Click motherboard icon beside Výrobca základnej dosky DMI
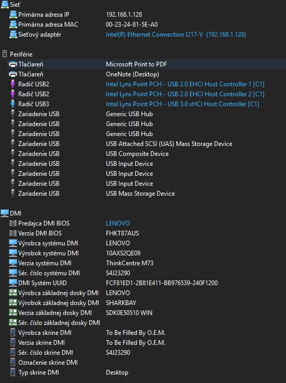The width and height of the screenshot is (286, 383). pos(13,293)
